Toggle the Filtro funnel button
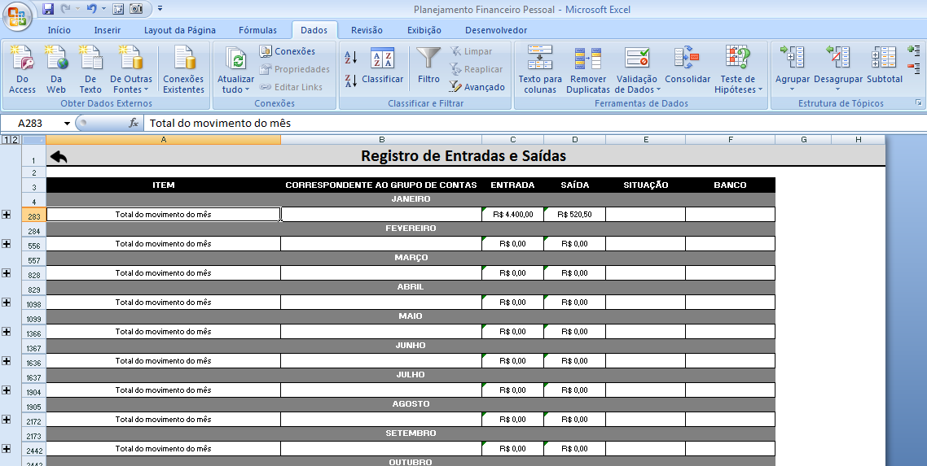 click(x=428, y=66)
